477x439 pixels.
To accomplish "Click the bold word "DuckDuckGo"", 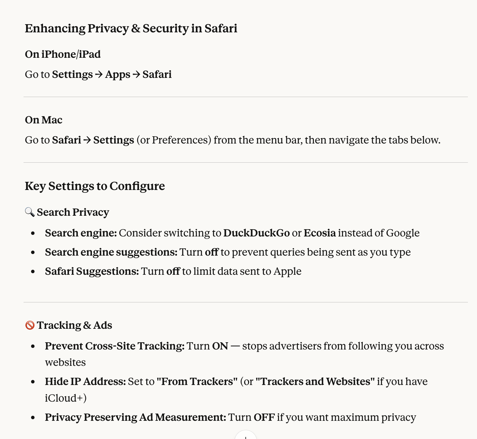I will pyautogui.click(x=256, y=233).
